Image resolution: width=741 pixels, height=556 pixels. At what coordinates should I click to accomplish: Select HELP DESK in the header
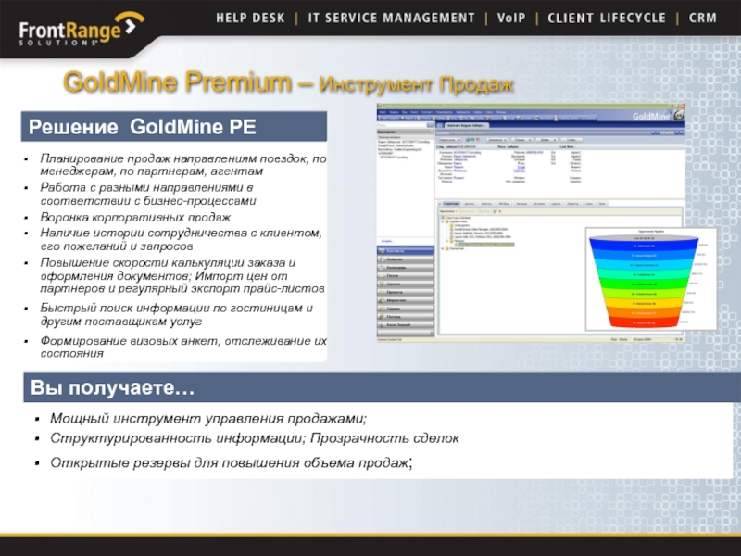coord(250,18)
